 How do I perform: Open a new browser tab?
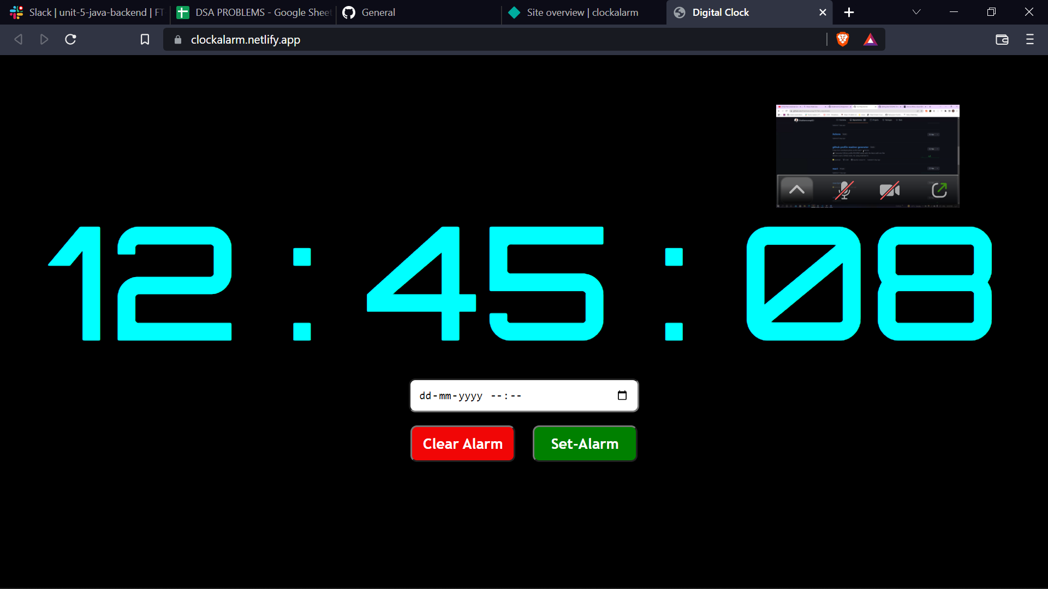point(849,12)
